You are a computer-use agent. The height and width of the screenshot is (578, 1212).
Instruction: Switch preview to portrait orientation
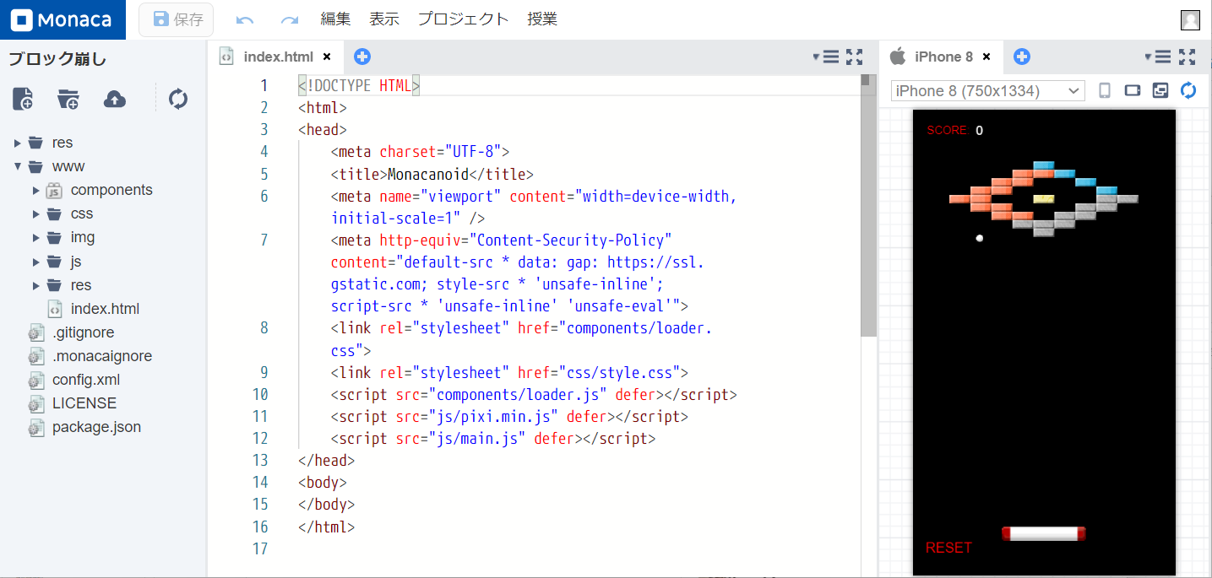pyautogui.click(x=1104, y=90)
